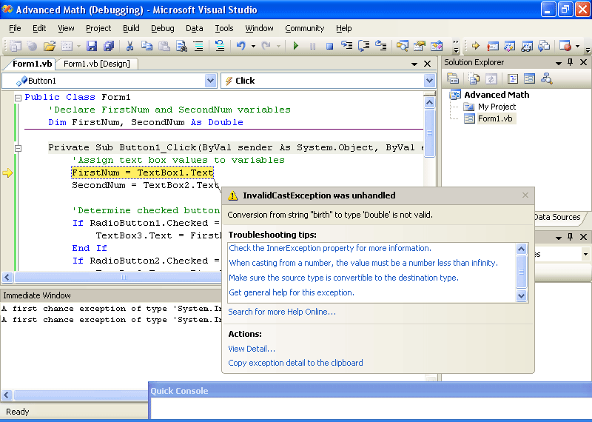Click the Undo arrow icon
Viewport: 592px width, 422px height.
click(x=240, y=46)
